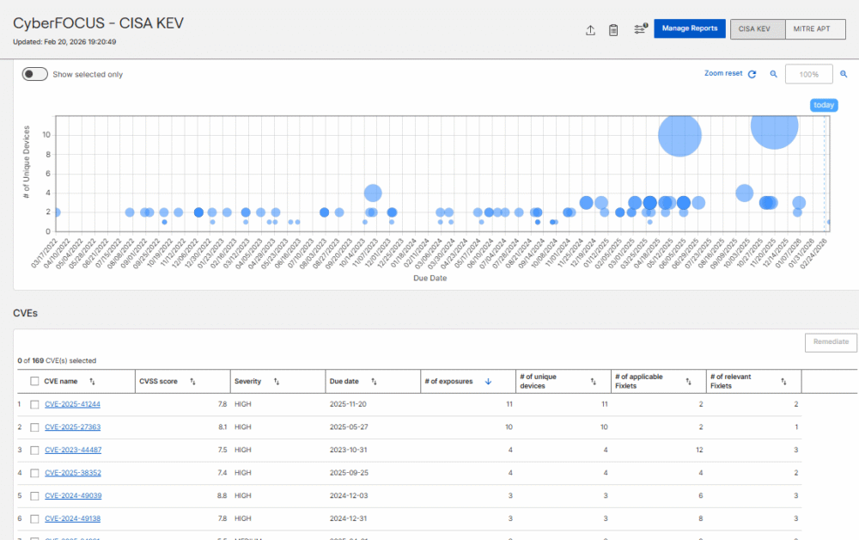Click the 4-device bubble near 11/07/2023

[373, 193]
